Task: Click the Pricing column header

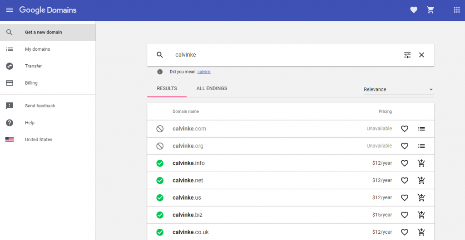Action: (x=385, y=111)
